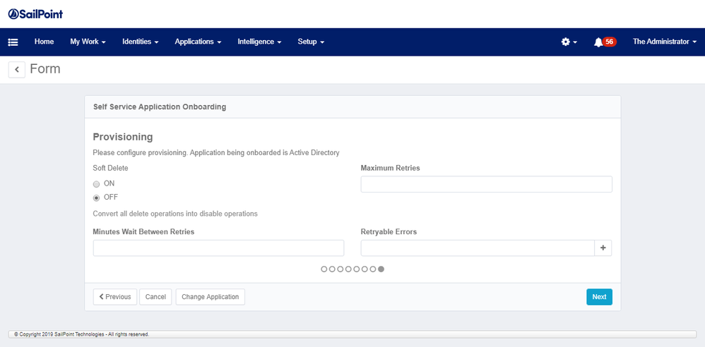Focus the Minutes Wait Between Retries field

(218, 248)
